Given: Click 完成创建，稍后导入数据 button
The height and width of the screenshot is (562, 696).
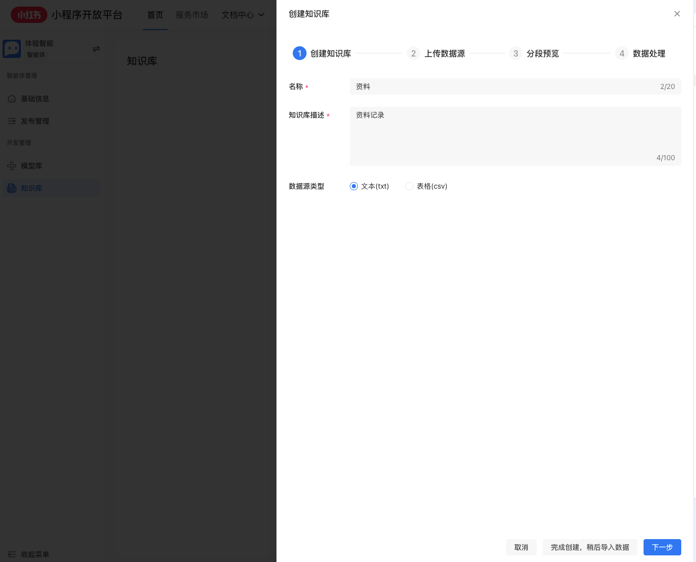Looking at the screenshot, I should coord(590,547).
